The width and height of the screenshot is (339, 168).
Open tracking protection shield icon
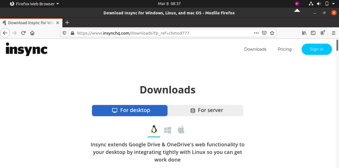click(x=65, y=33)
